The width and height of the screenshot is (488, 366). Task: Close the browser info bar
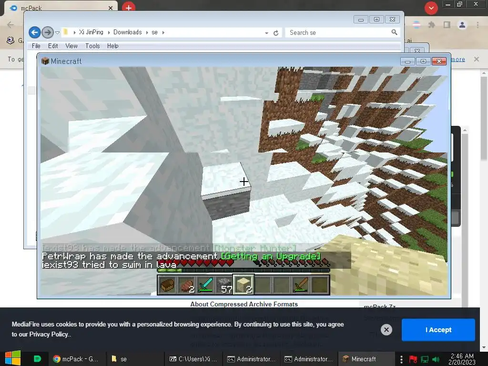(476, 59)
